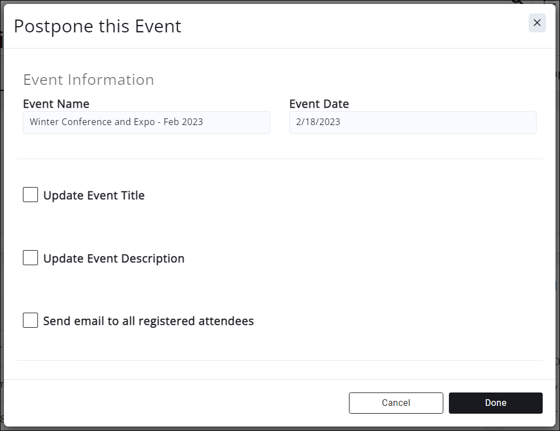Click the search icon behind the dialog
Screen dimensions: 560x431
(x=517, y=2)
